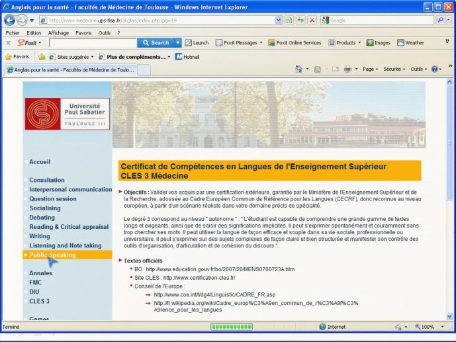The height and width of the screenshot is (342, 456).
Task: Open the Outils command bar menu
Action: click(x=418, y=69)
